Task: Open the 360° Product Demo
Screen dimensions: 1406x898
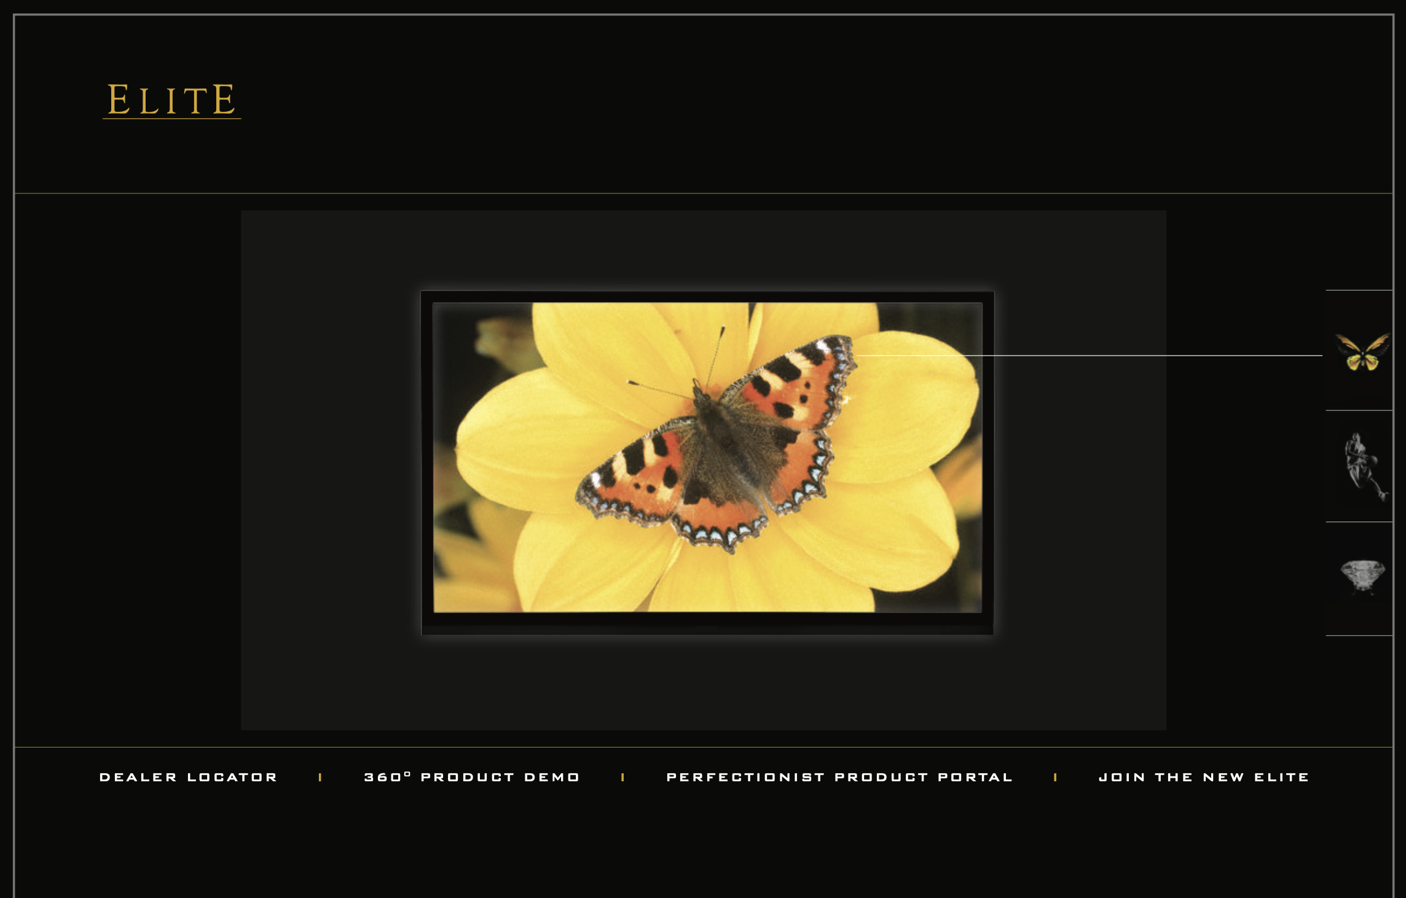Action: (x=472, y=778)
